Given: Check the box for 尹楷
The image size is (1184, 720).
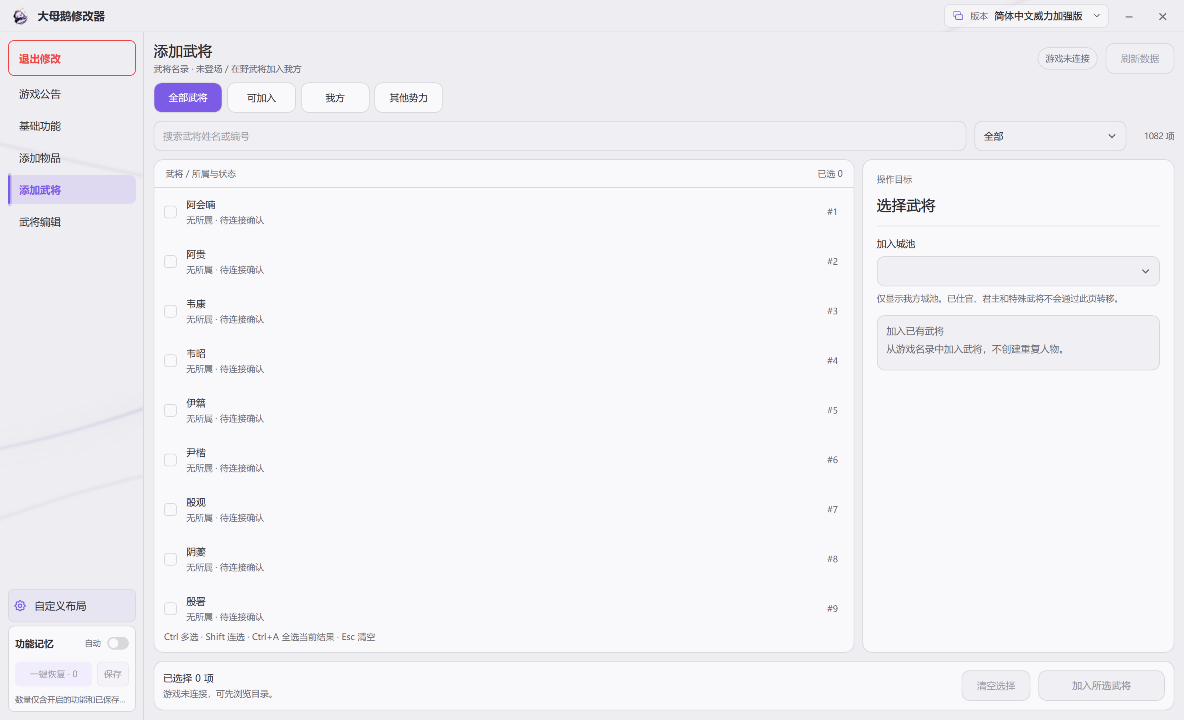Looking at the screenshot, I should 170,460.
